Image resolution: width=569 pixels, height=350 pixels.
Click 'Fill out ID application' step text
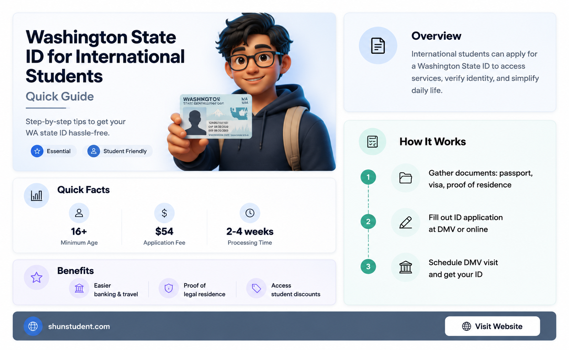(x=465, y=223)
